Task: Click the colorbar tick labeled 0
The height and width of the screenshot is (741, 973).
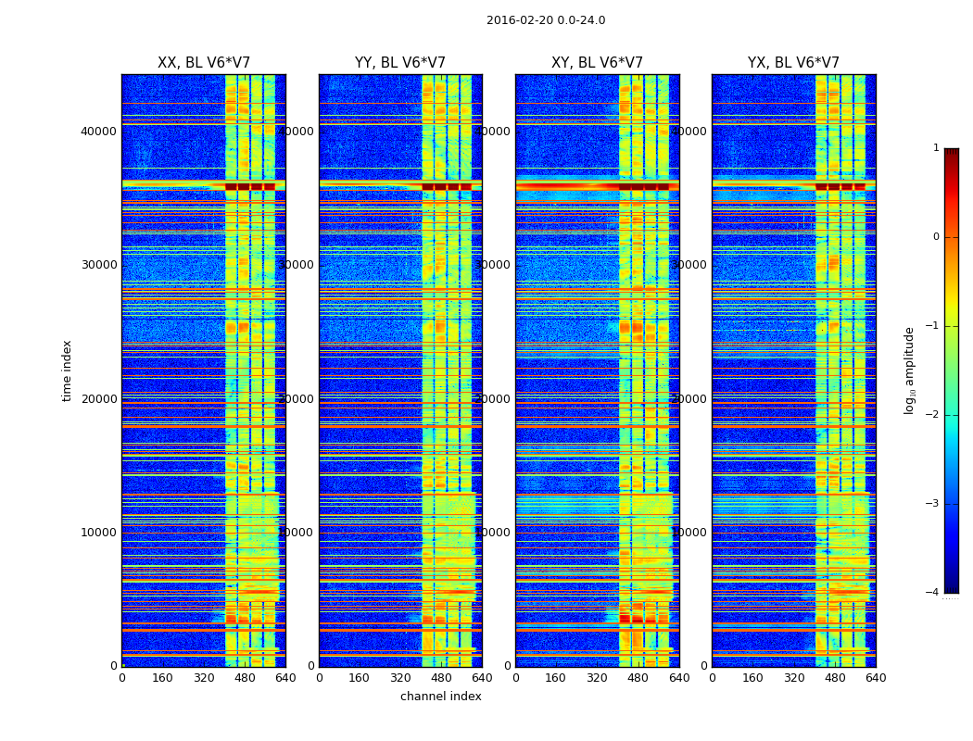Action: [936, 237]
